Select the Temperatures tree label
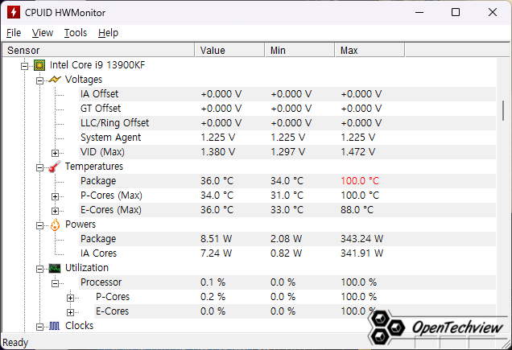512x350 pixels. (x=94, y=167)
